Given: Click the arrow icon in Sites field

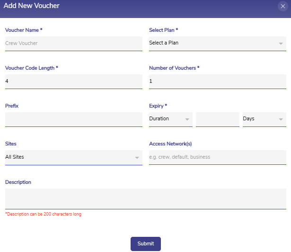Looking at the screenshot, I should [x=137, y=157].
